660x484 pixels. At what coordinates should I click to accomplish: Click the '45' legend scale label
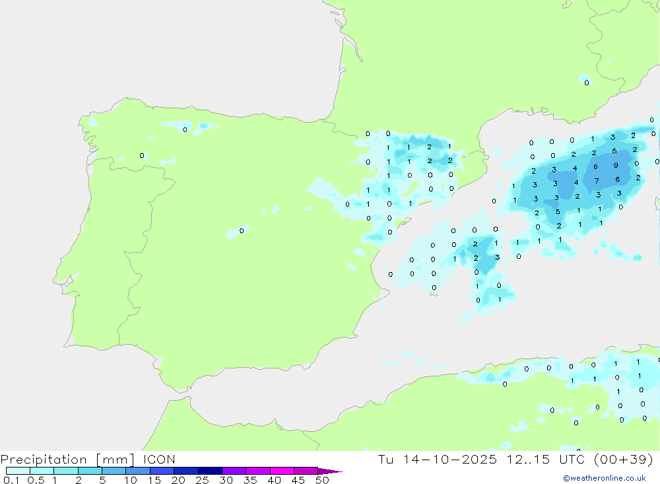click(x=298, y=480)
